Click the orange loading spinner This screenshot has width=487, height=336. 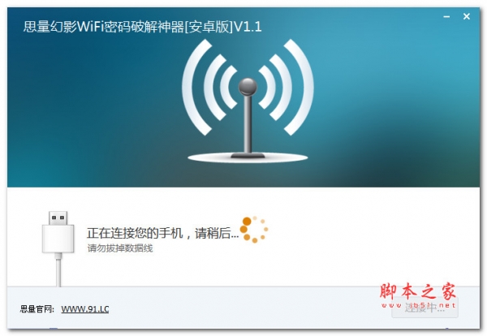(254, 230)
